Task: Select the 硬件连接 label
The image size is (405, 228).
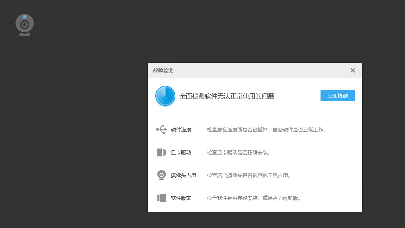Action: [x=181, y=130]
